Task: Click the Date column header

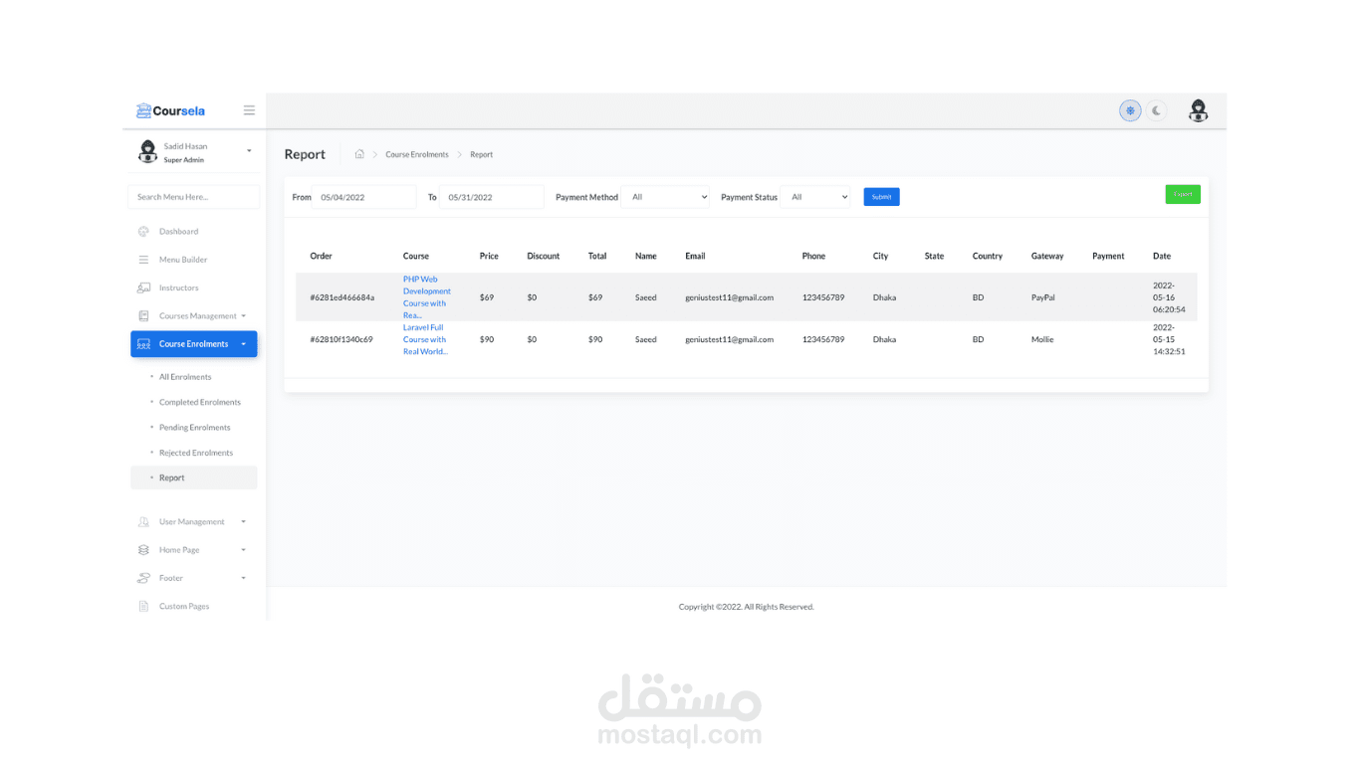Action: coord(1162,256)
